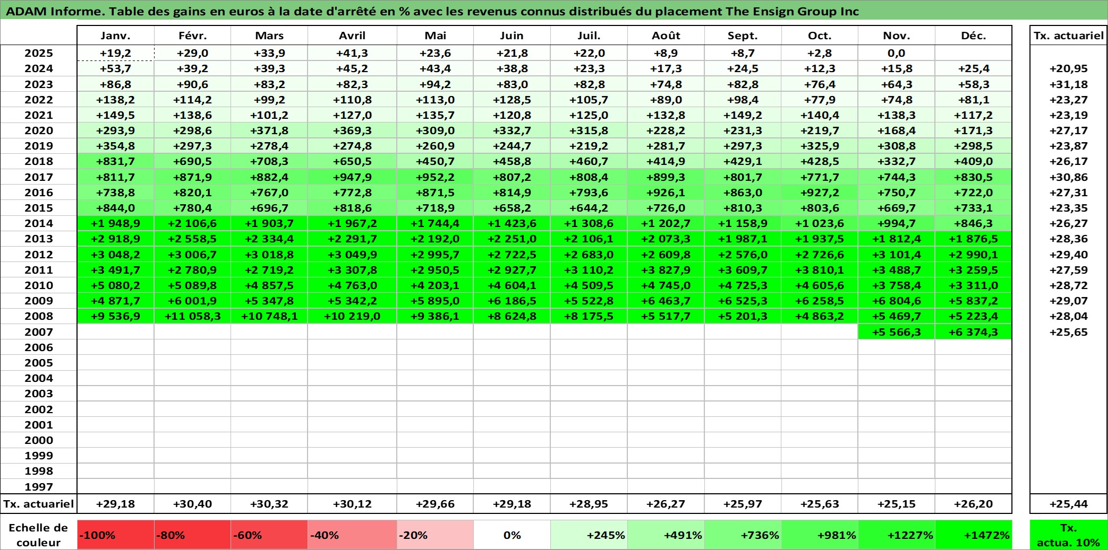Click bottom actuarial value +29,66 under Mai
1108x550 pixels.
[435, 504]
